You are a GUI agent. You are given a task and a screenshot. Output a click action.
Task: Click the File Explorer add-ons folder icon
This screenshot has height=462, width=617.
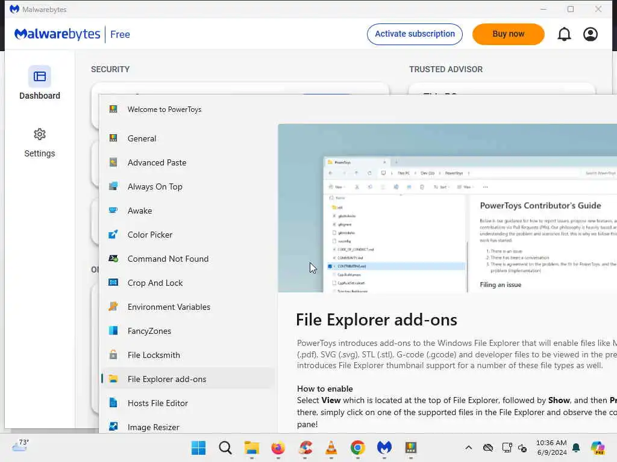click(x=113, y=379)
